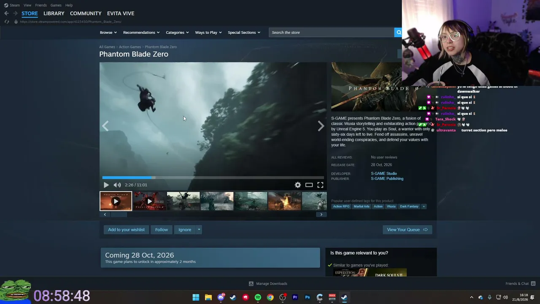This screenshot has height=304, width=540.
Task: Switch to the COMMUNITY tab
Action: coord(86,14)
